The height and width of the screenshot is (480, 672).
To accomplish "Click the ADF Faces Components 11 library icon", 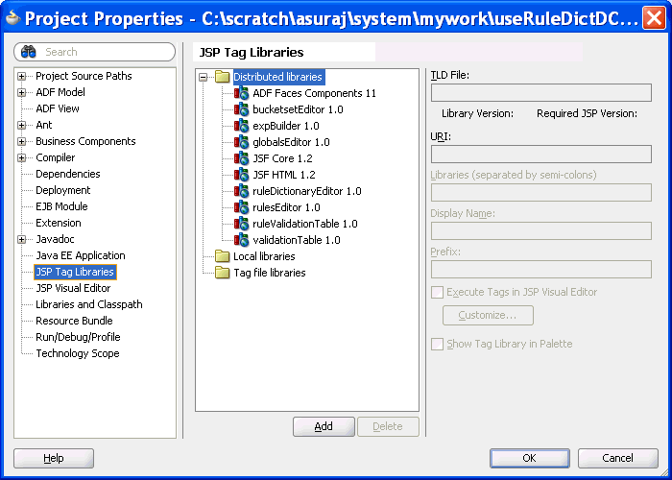I will pyautogui.click(x=242, y=93).
